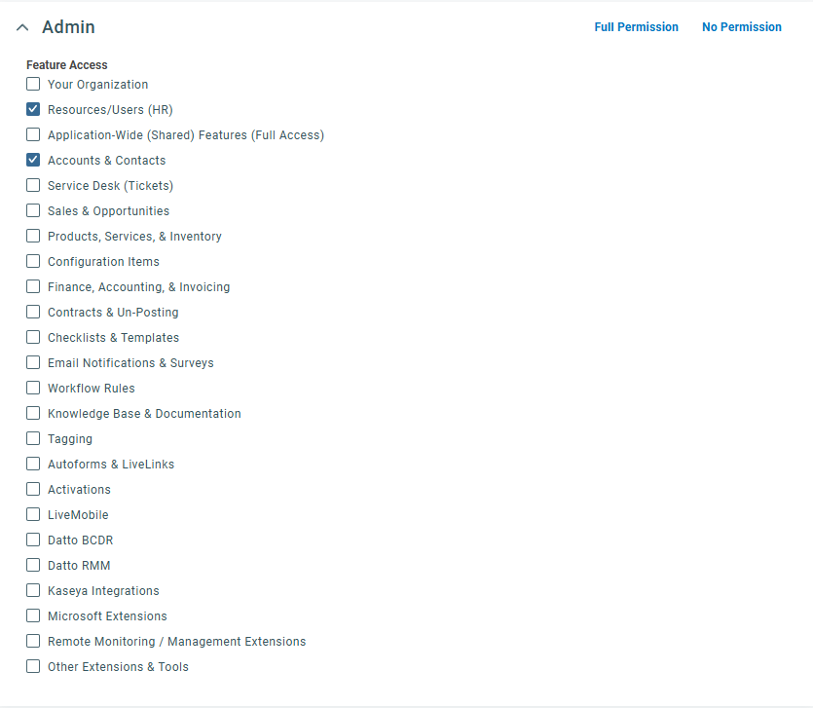Click the Full Permission link
Image resolution: width=813 pixels, height=708 pixels.
click(636, 27)
